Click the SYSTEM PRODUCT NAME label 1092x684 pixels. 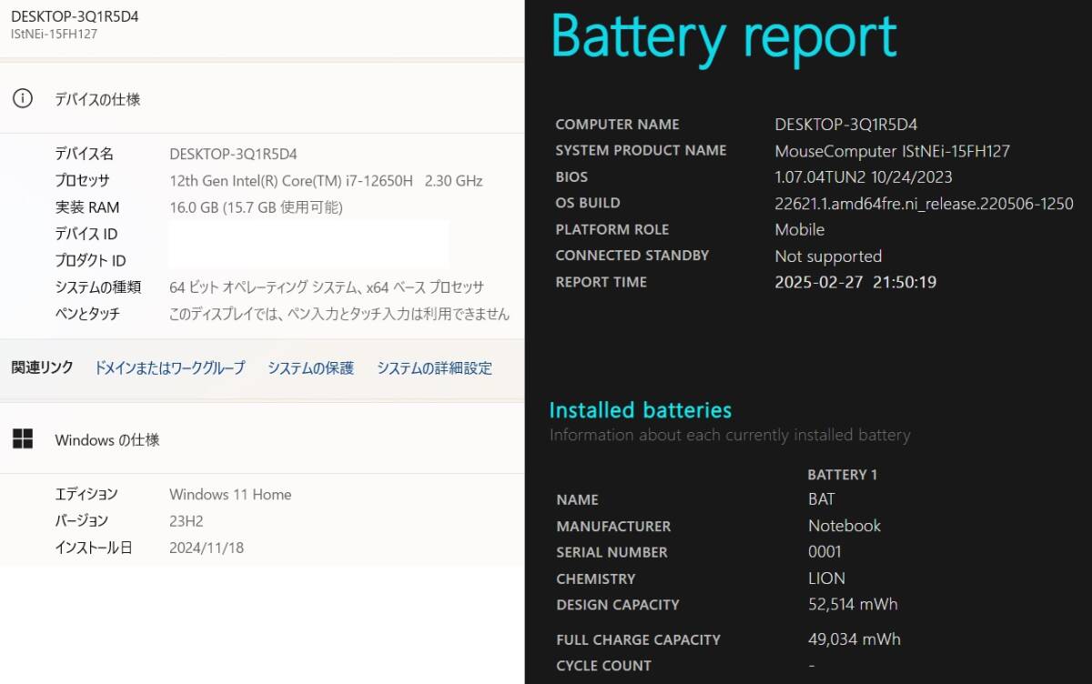642,151
